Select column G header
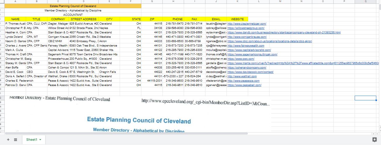The height and width of the screenshot is (146, 381). pyautogui.click(x=152, y=1)
